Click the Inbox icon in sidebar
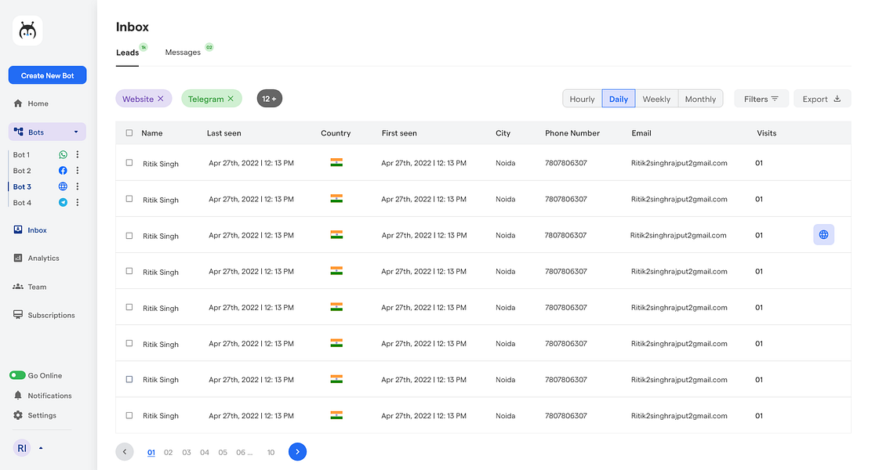Viewport: 879px width, 470px height. pyautogui.click(x=18, y=230)
